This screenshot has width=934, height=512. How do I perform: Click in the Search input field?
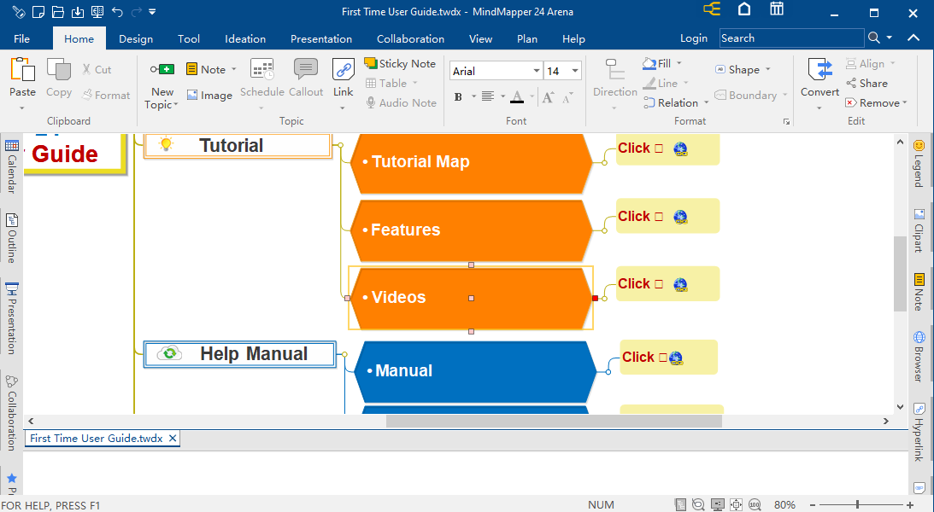pyautogui.click(x=791, y=38)
